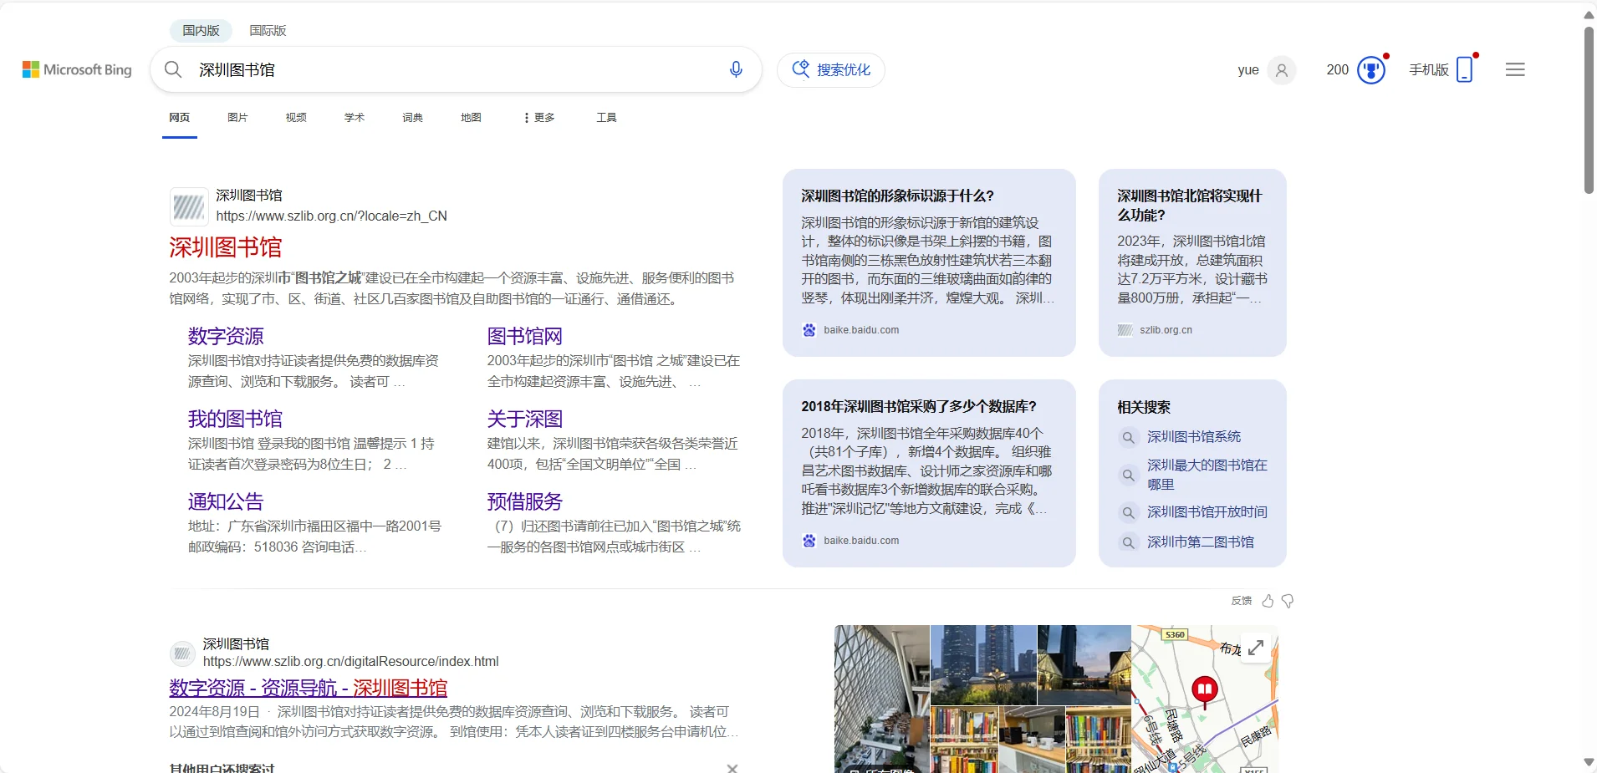Click the search icon beside 深圳市第二图书馆
1597x773 pixels.
click(1128, 542)
